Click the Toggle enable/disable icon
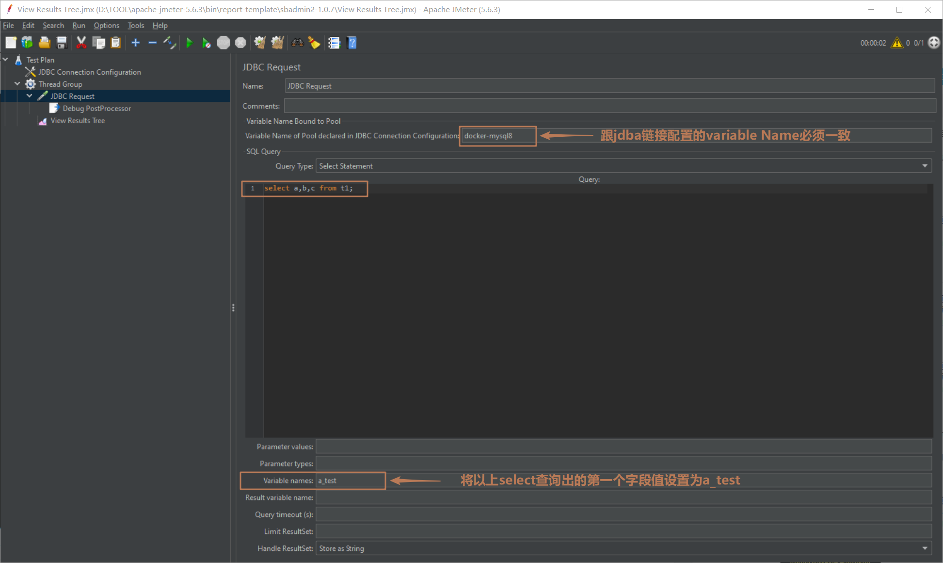Image resolution: width=943 pixels, height=563 pixels. (x=169, y=43)
